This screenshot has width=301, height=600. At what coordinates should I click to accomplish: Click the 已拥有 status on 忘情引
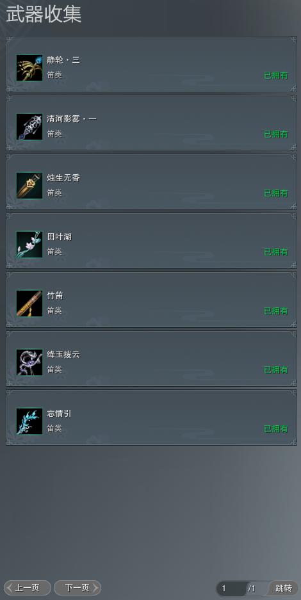[276, 429]
